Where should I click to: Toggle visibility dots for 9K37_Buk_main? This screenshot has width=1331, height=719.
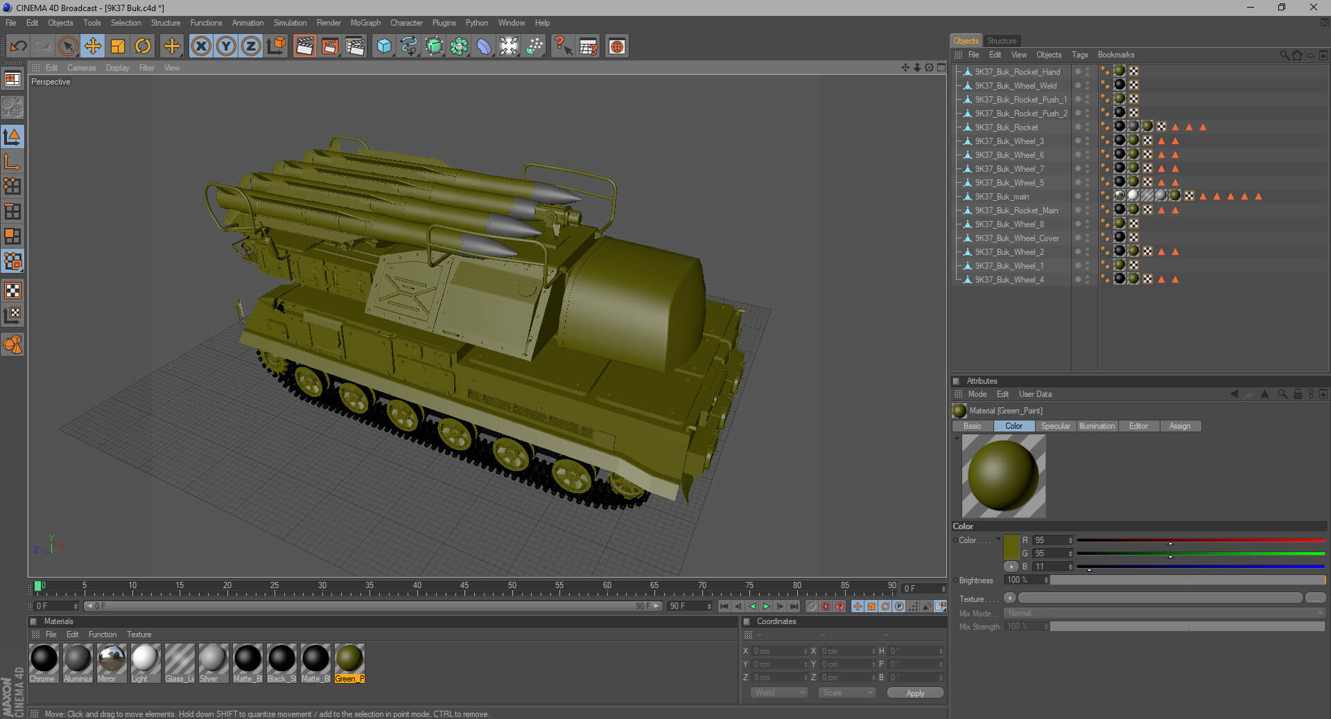pyautogui.click(x=1087, y=197)
